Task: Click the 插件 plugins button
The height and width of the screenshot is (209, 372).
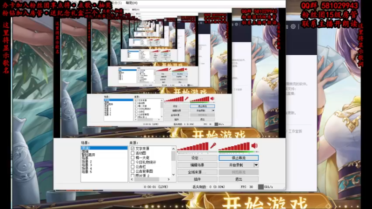Action: click(197, 179)
